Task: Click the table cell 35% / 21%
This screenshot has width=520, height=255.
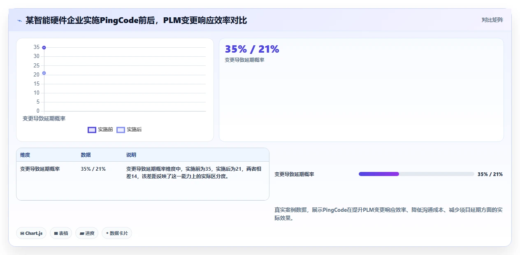Action: [93, 169]
